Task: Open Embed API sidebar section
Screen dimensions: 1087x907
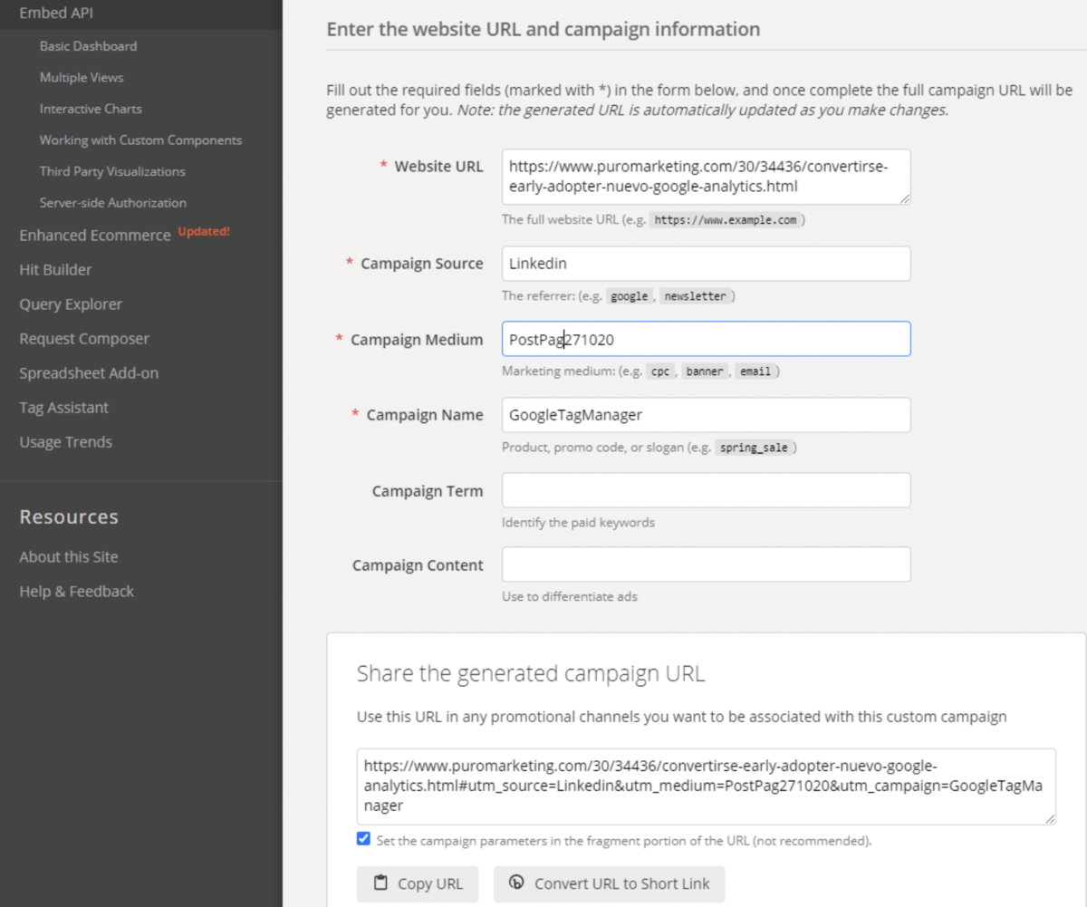Action: click(56, 13)
